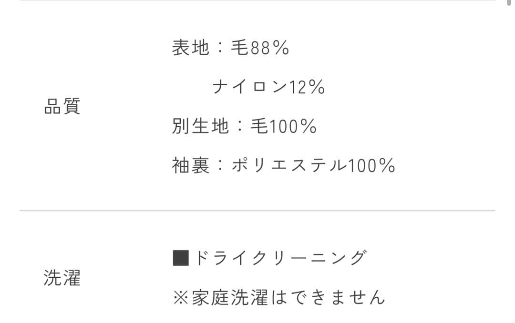Screen dimensions: 515x323
Task: Click the ポリエステル100% value
Action: 313,166
